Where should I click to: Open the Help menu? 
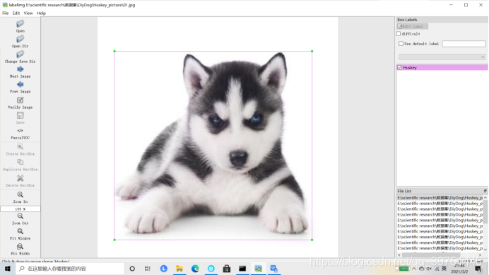[41, 13]
